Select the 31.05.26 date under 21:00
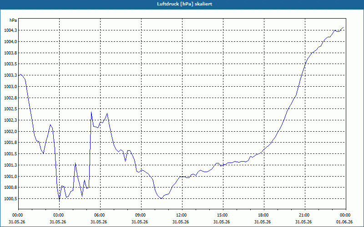This screenshot has width=364, height=227. (303, 222)
